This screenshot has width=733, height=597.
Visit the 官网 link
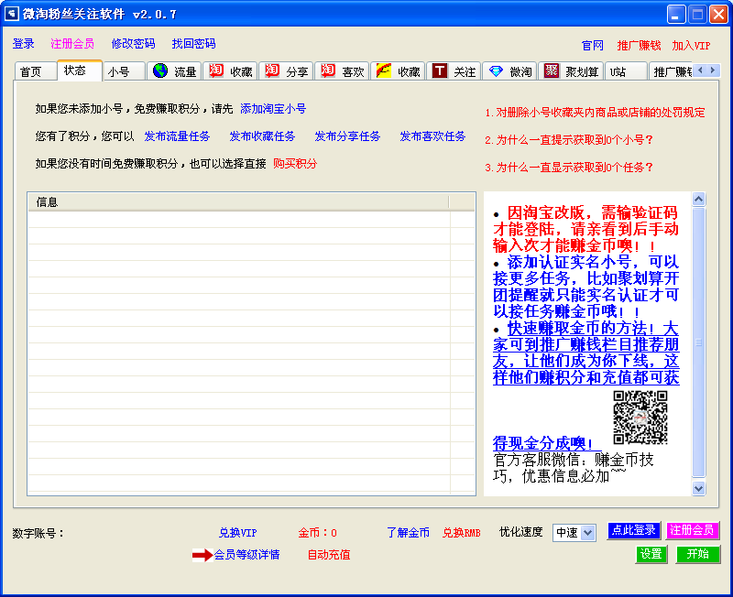tap(592, 46)
